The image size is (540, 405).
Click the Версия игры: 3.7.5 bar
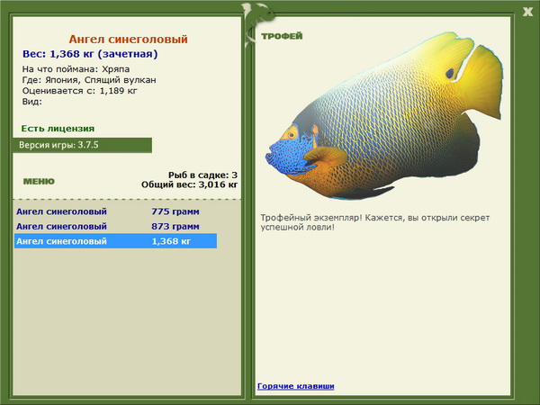(82, 145)
